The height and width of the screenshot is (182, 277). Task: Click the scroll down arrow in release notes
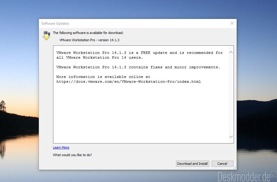point(231,137)
